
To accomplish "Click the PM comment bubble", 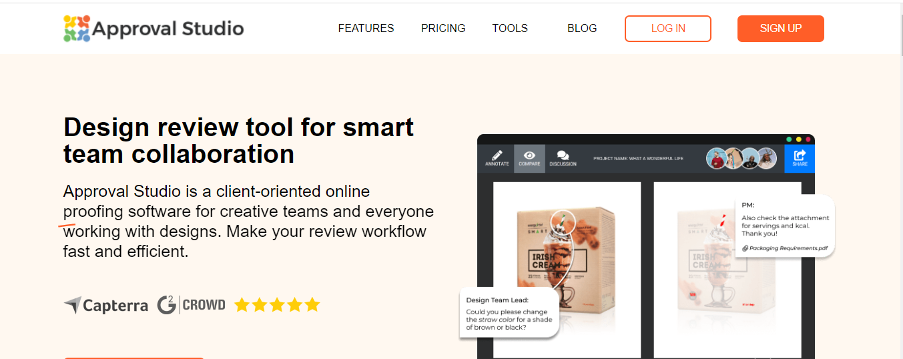I will [x=786, y=226].
